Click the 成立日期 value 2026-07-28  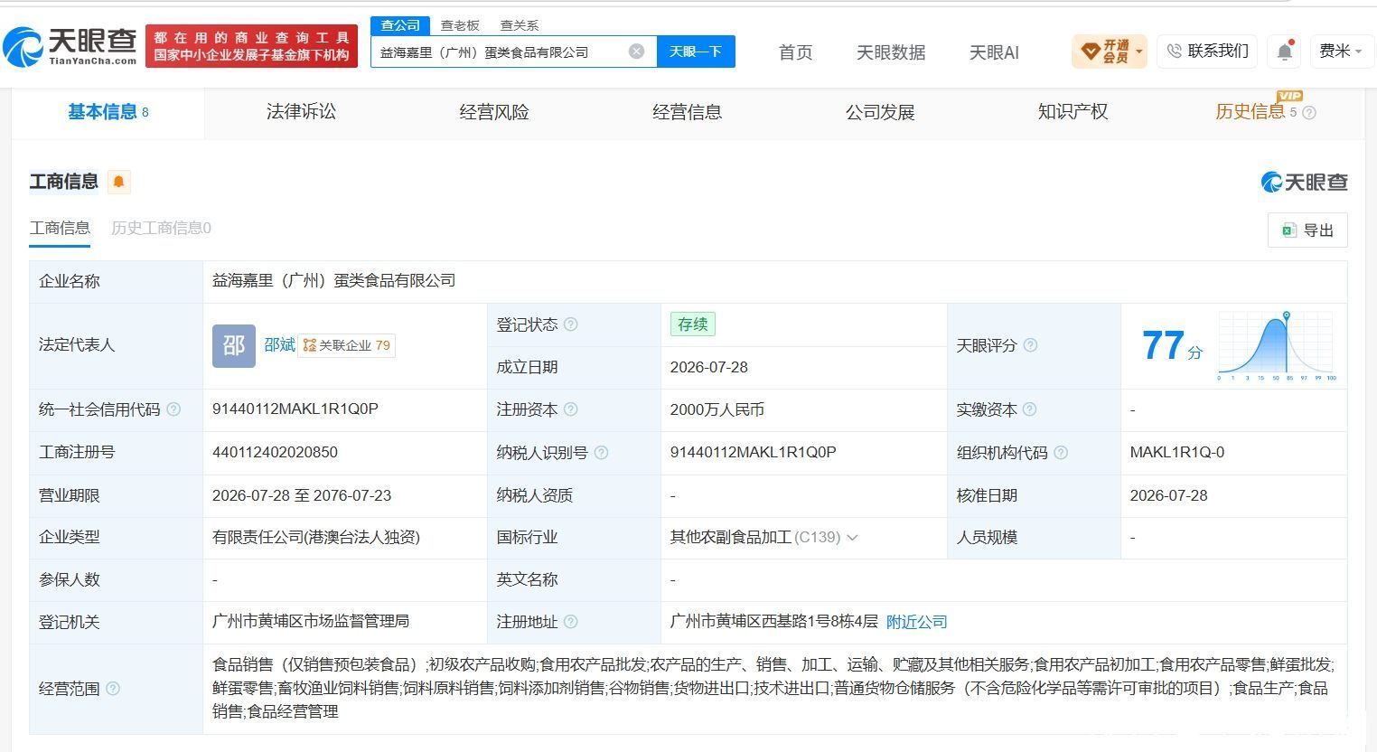[x=709, y=367]
